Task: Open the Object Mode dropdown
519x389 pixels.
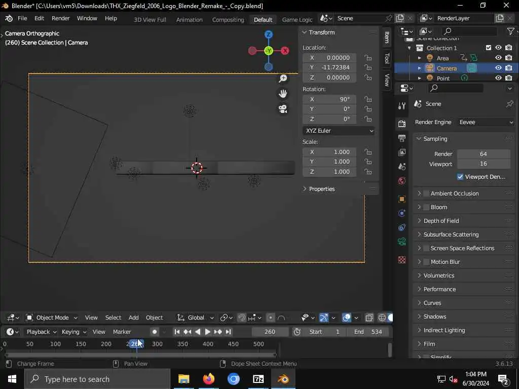Action: 52,318
